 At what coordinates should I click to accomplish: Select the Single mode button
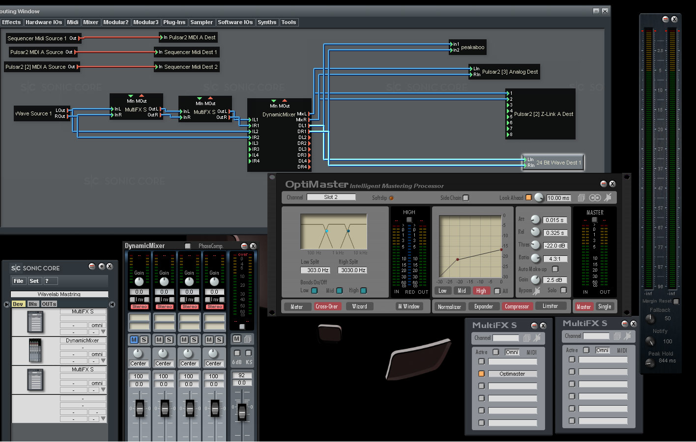[x=605, y=306]
